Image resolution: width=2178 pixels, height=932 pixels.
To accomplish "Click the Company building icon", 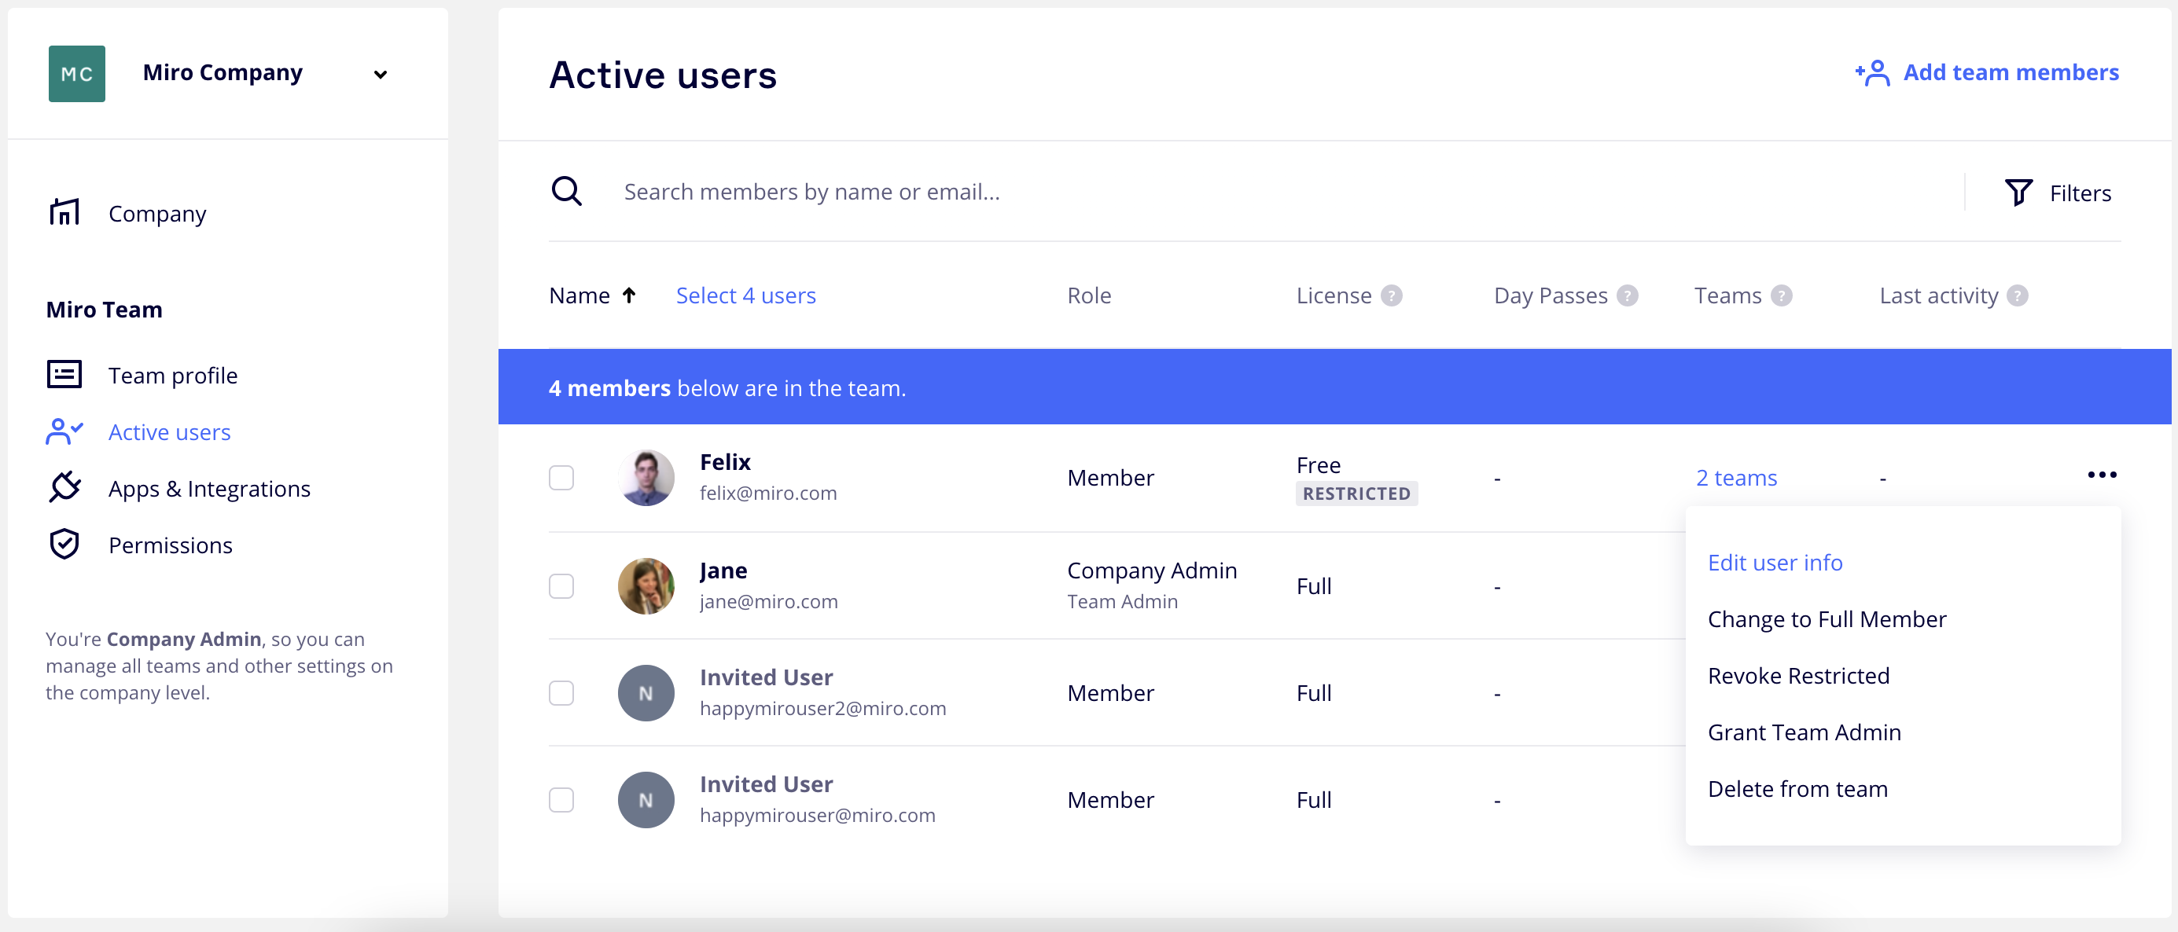I will point(64,212).
